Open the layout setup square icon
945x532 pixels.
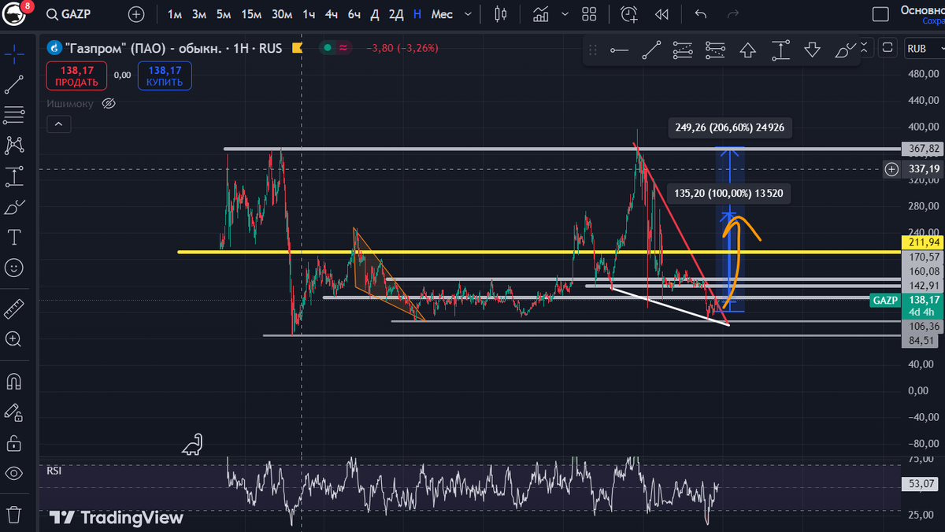pyautogui.click(x=881, y=14)
